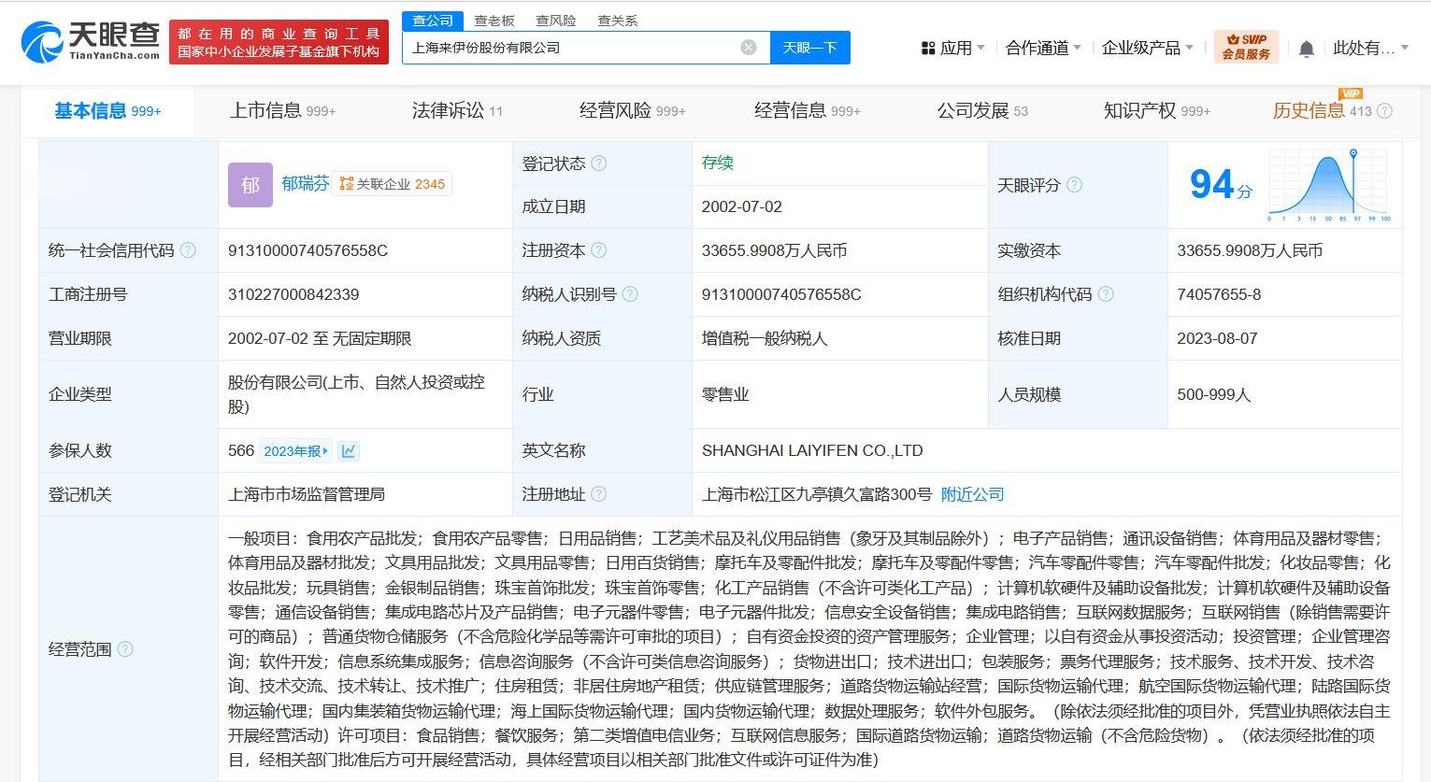Viewport: 1431px width, 782px height.
Task: Select the 查关系 search tab
Action: (618, 21)
